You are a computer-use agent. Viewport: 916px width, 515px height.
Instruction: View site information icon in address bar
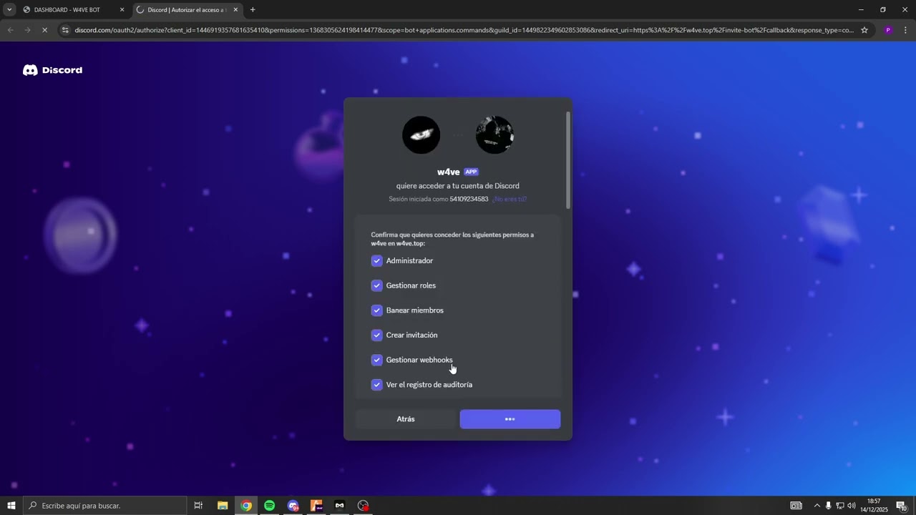coord(65,30)
